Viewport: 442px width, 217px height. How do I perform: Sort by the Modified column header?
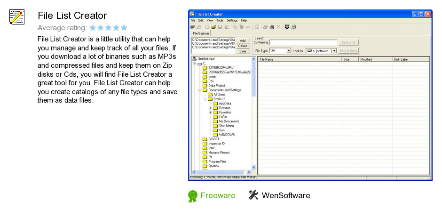(x=376, y=59)
